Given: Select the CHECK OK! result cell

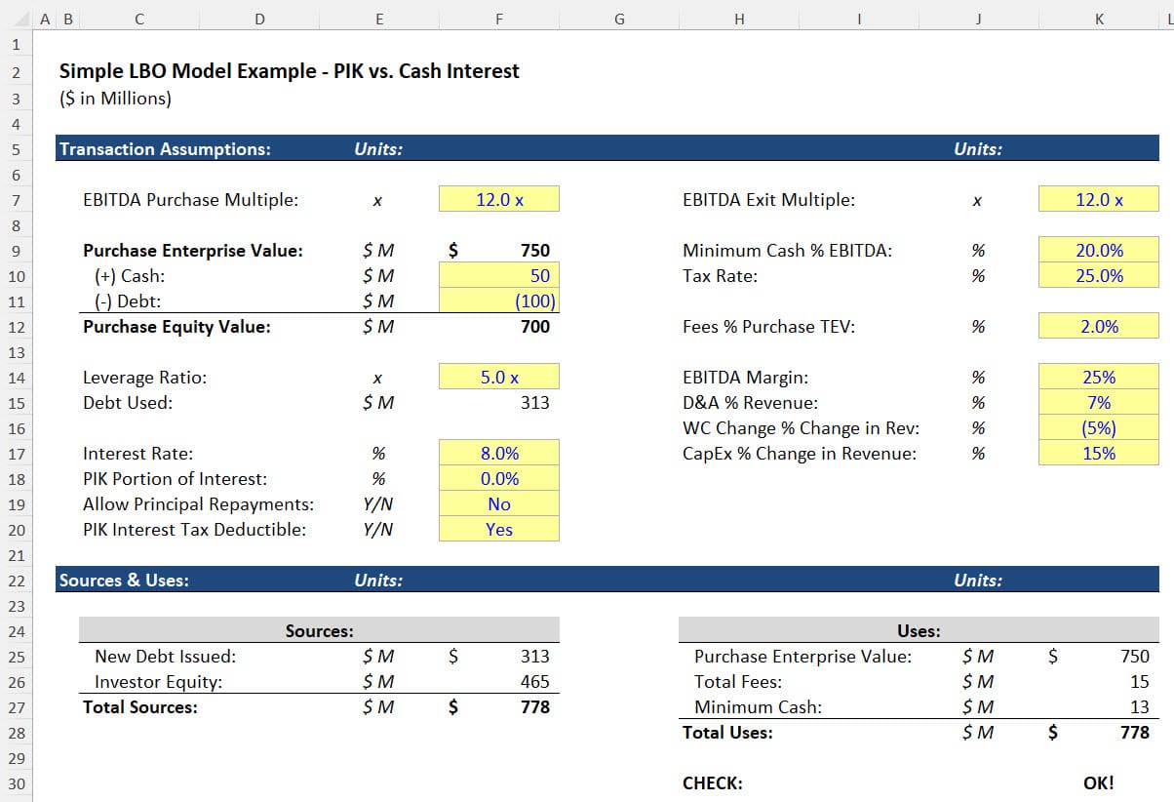Looking at the screenshot, I should [1099, 782].
